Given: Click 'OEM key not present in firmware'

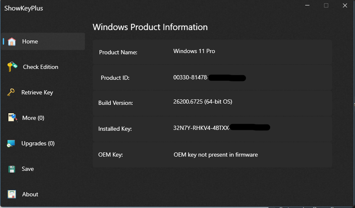Looking at the screenshot, I should point(215,155).
